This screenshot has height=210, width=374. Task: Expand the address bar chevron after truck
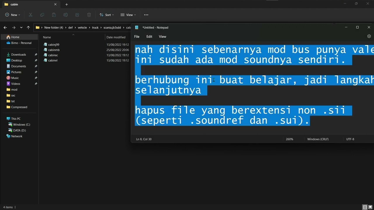pyautogui.click(x=101, y=27)
